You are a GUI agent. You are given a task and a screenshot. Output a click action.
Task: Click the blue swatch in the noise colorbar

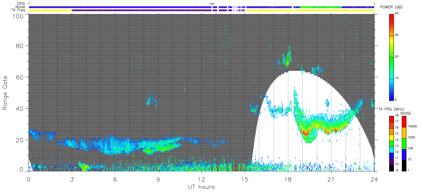pos(405,154)
